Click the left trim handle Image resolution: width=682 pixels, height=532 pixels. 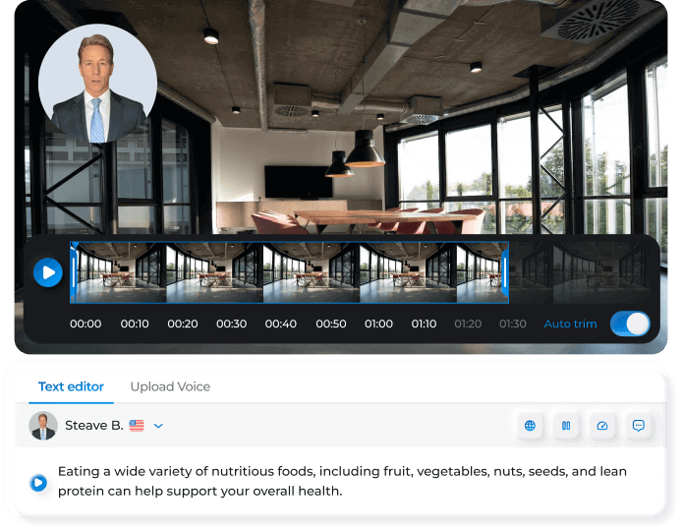coord(74,272)
